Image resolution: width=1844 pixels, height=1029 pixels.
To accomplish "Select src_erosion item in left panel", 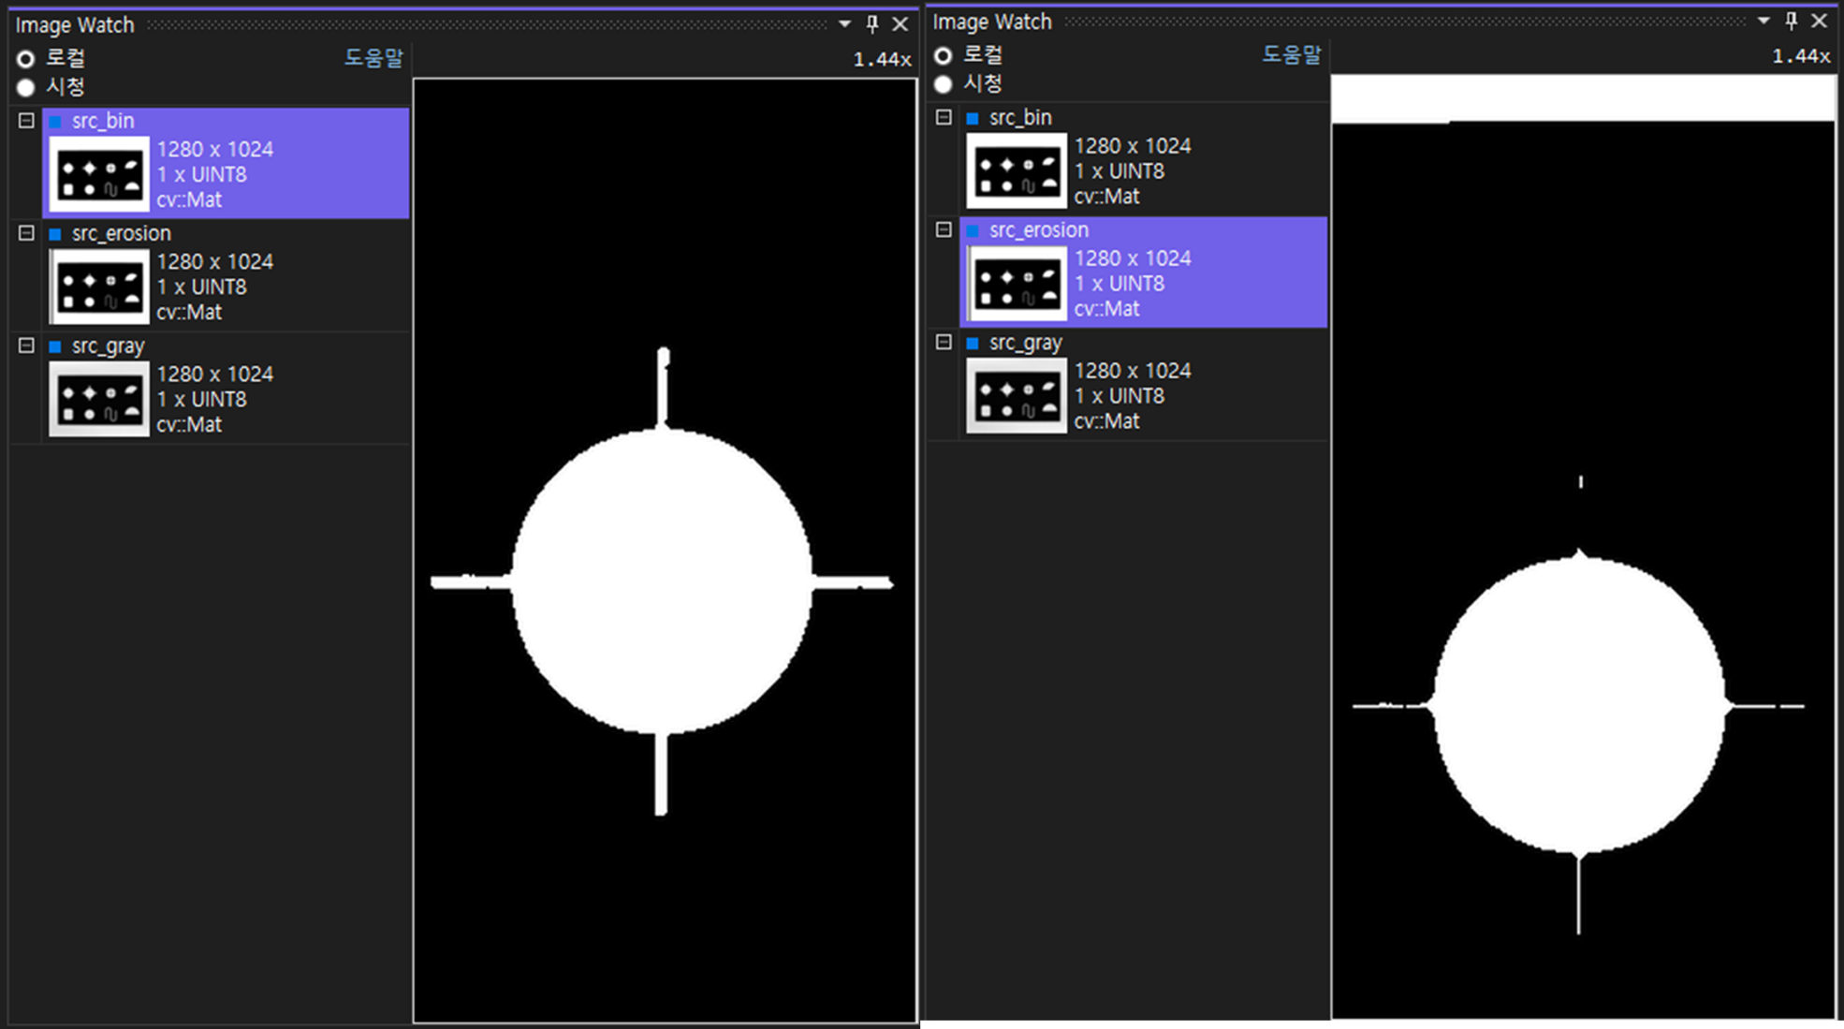I will click(121, 233).
